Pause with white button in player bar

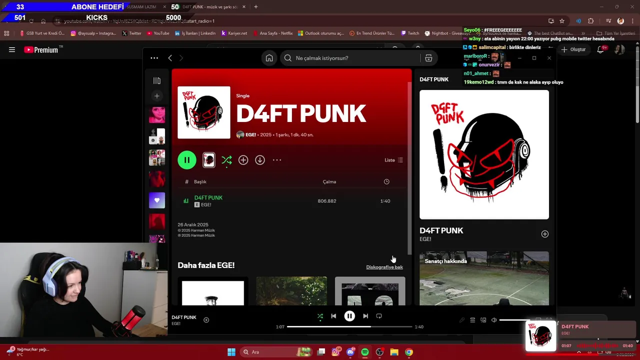pos(349,316)
